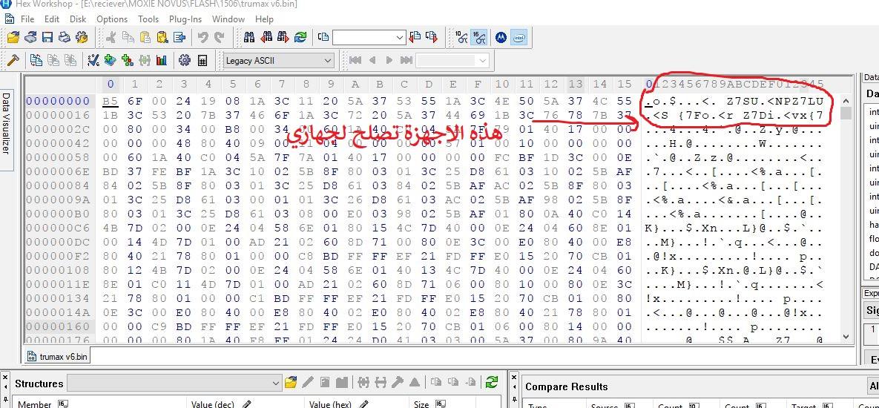Image resolution: width=879 pixels, height=408 pixels.
Task: Open the Disk menu
Action: 78,19
